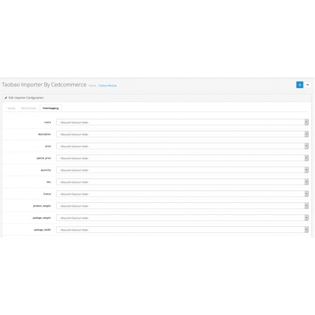Open the Taobao Module breadcrumb link
This screenshot has width=315, height=315.
pos(108,86)
